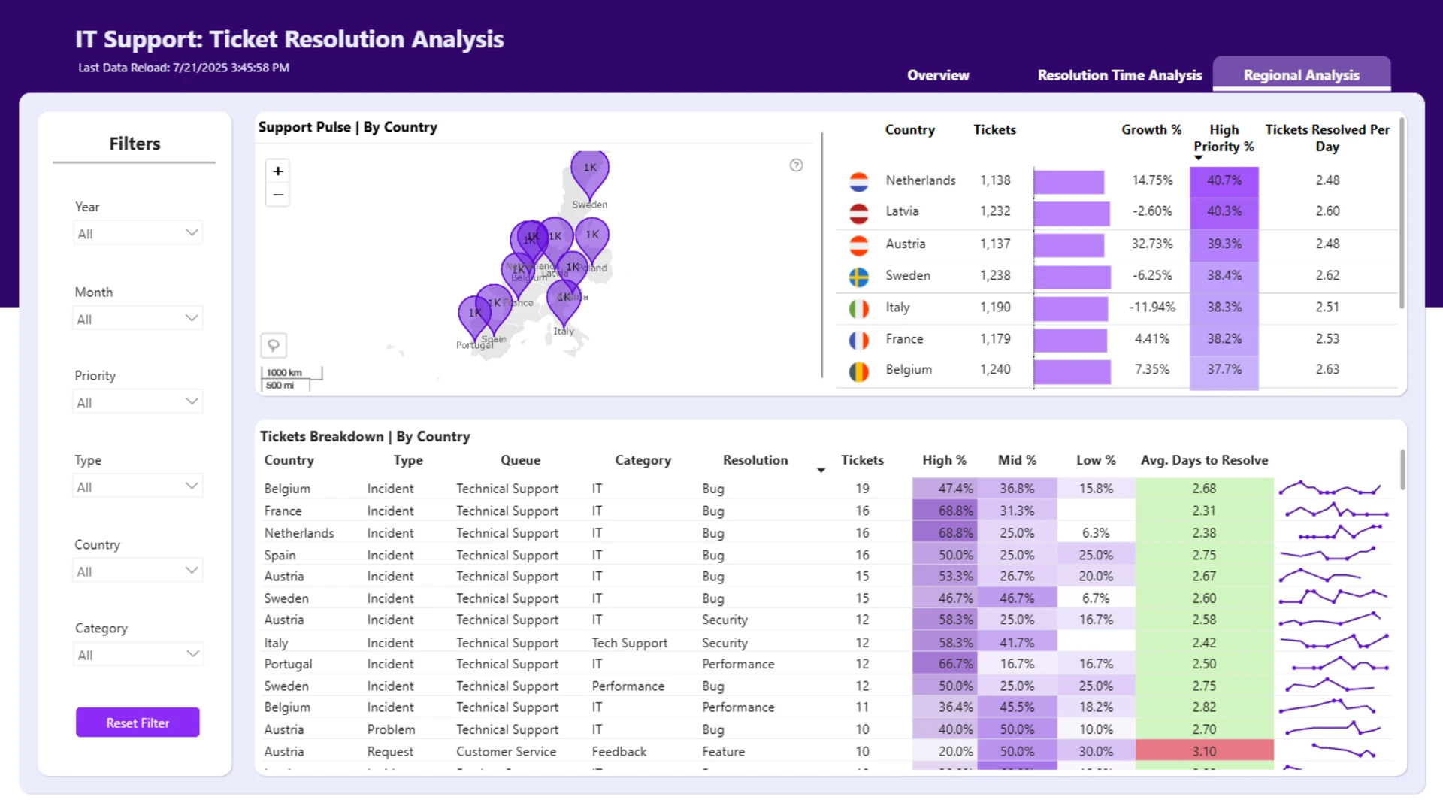
Task: Activate the map lasso selection tool
Action: (274, 345)
